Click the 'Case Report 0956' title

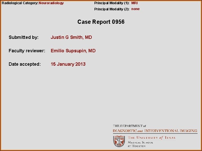tap(101, 22)
